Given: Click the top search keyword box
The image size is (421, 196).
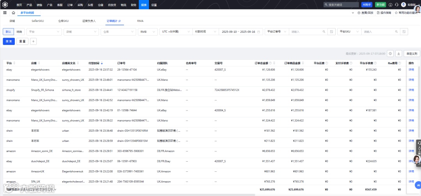Looking at the screenshot, I should coord(341,5).
